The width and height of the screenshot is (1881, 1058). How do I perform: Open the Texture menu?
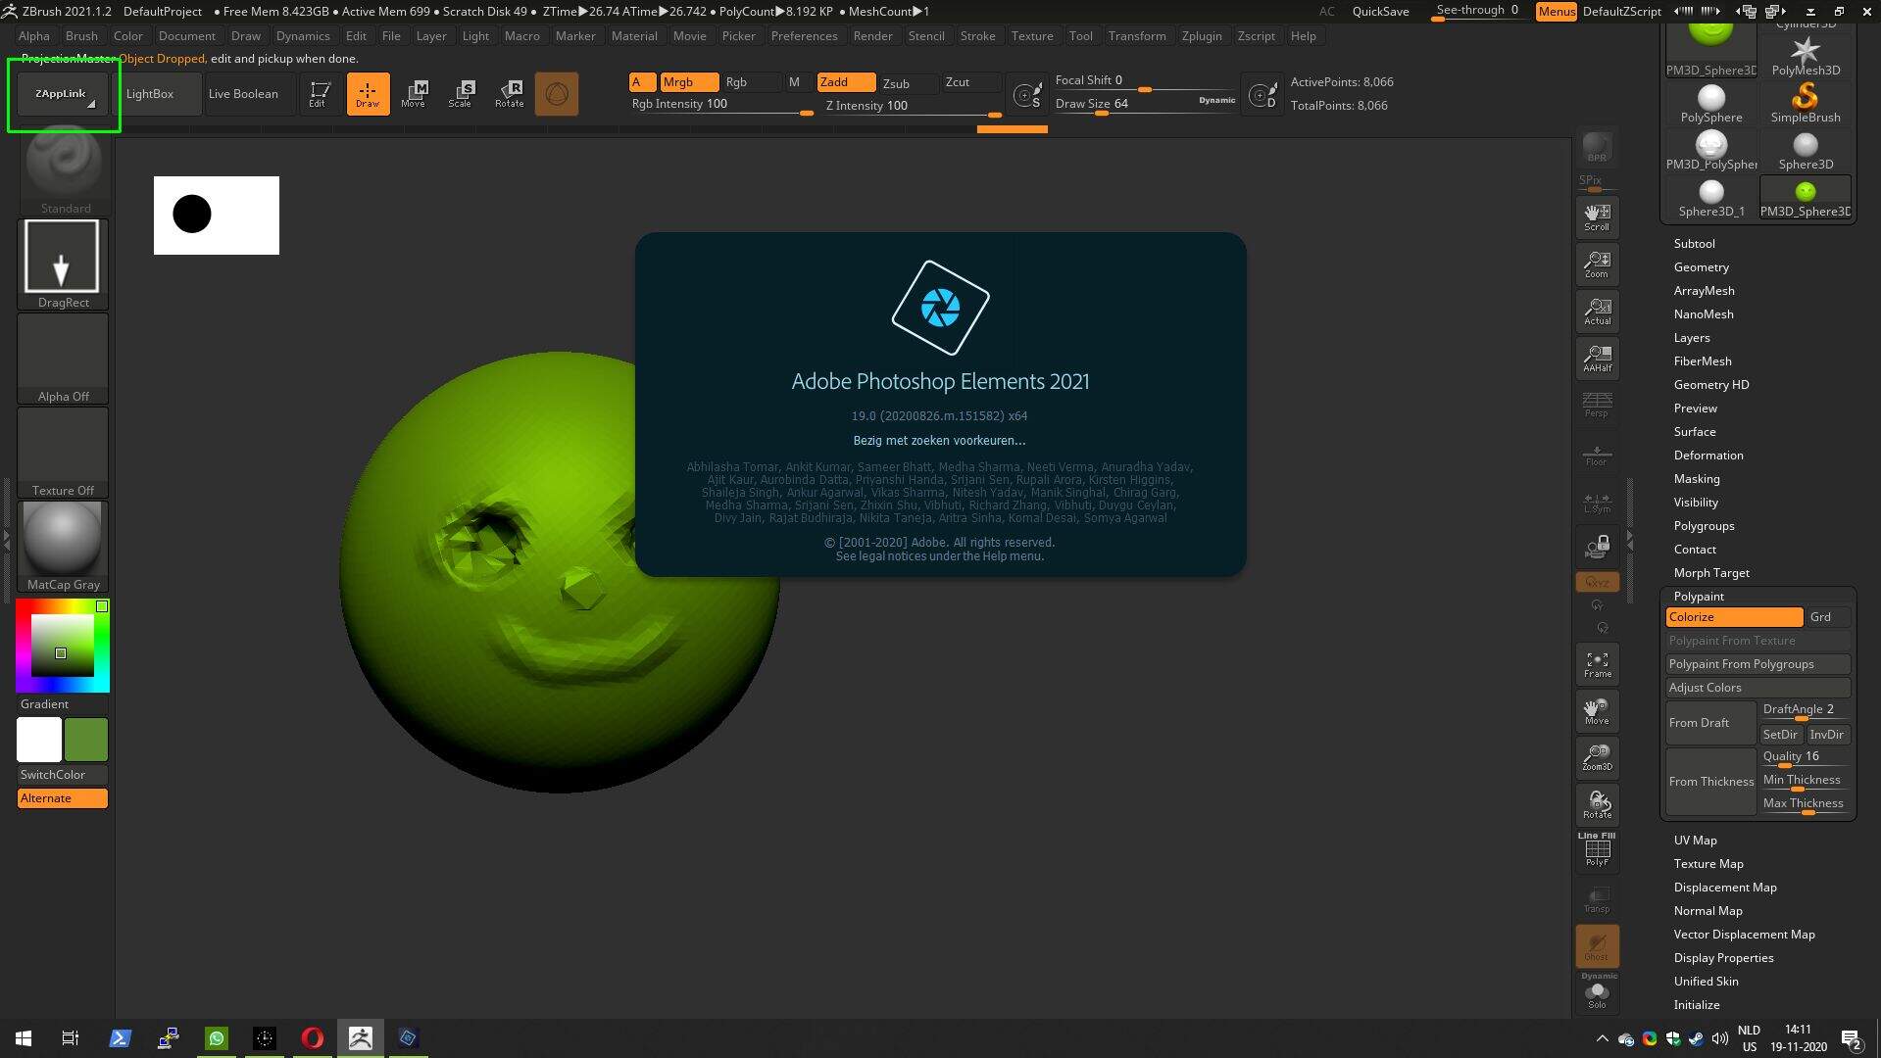point(1032,36)
